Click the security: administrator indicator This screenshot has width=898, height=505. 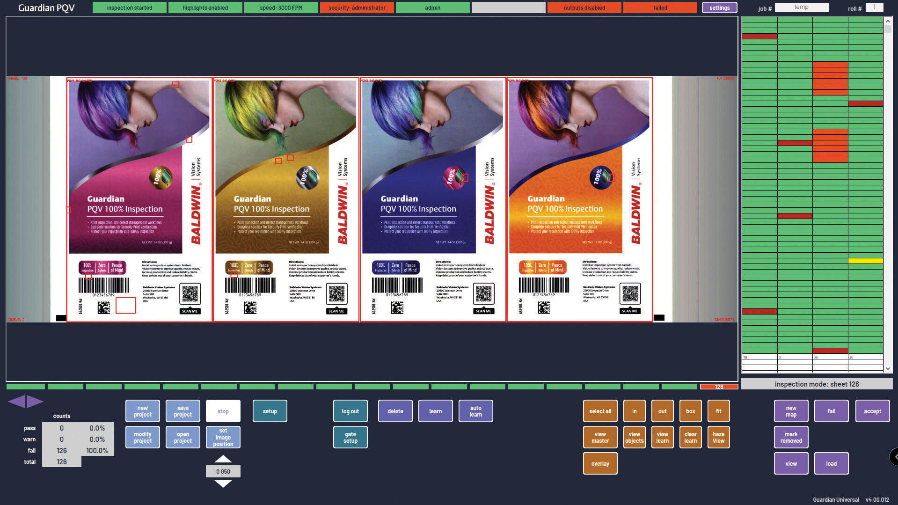click(357, 7)
